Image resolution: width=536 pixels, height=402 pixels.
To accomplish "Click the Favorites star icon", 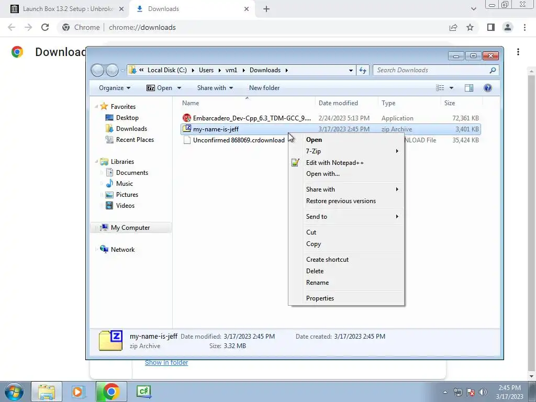I will (104, 106).
